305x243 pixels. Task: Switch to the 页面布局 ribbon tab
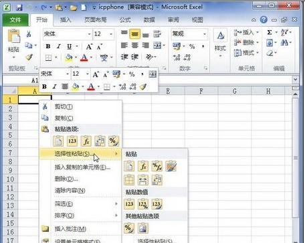point(95,20)
